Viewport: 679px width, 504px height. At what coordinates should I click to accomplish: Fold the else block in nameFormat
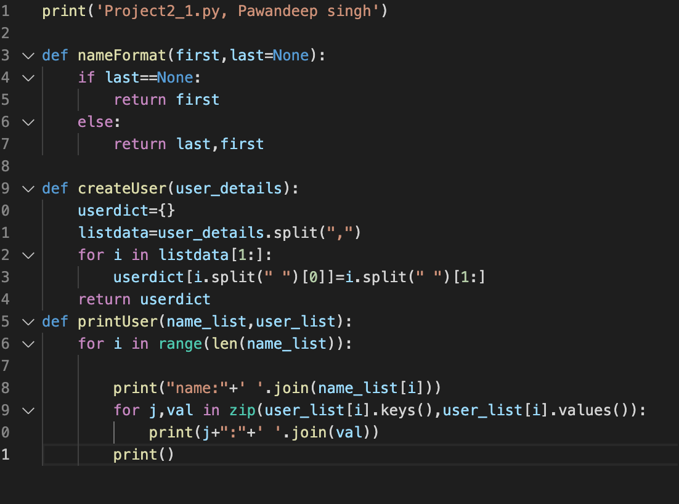click(28, 121)
